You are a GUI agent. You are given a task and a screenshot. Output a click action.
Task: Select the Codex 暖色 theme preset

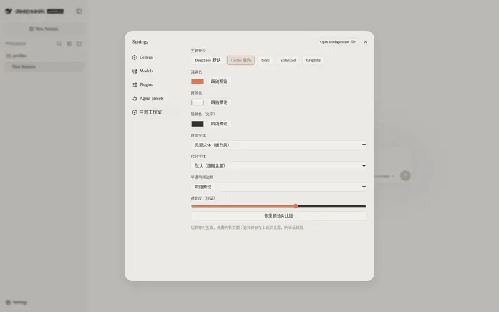(241, 60)
